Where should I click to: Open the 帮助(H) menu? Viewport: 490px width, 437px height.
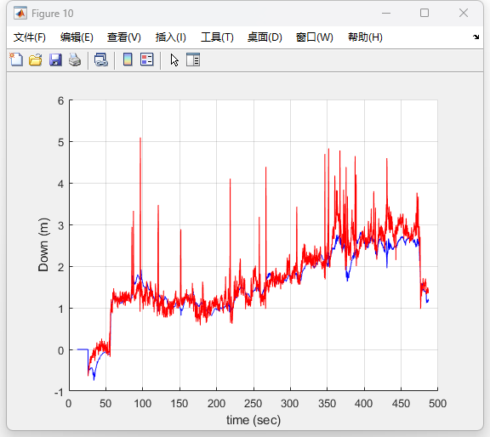(x=365, y=37)
